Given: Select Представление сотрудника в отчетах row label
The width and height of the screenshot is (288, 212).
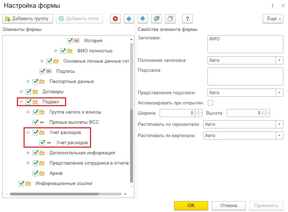Looking at the screenshot, I should click(x=89, y=163).
